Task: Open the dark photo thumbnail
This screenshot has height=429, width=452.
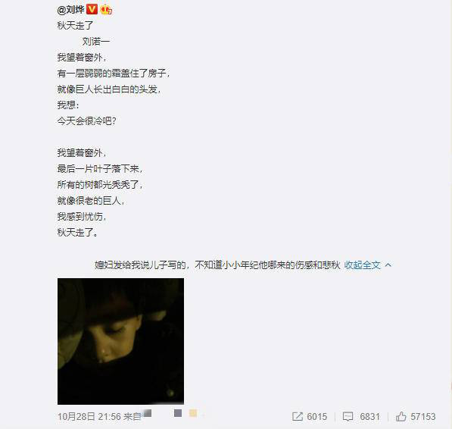Action: tap(120, 341)
